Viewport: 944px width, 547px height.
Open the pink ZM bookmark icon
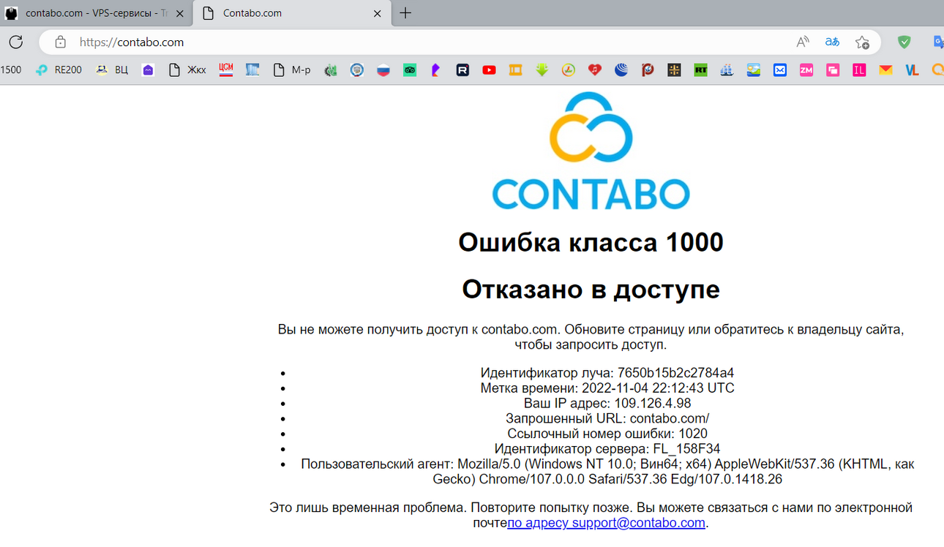point(806,70)
